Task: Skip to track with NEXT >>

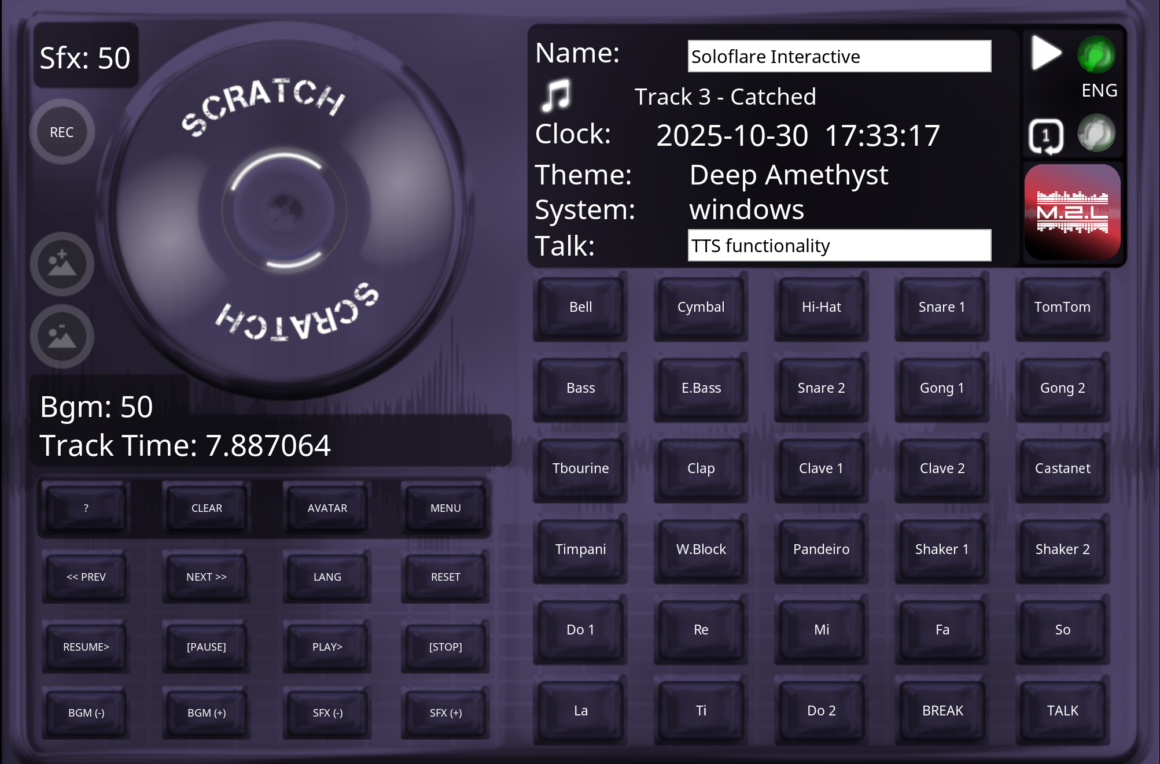Action: [207, 577]
